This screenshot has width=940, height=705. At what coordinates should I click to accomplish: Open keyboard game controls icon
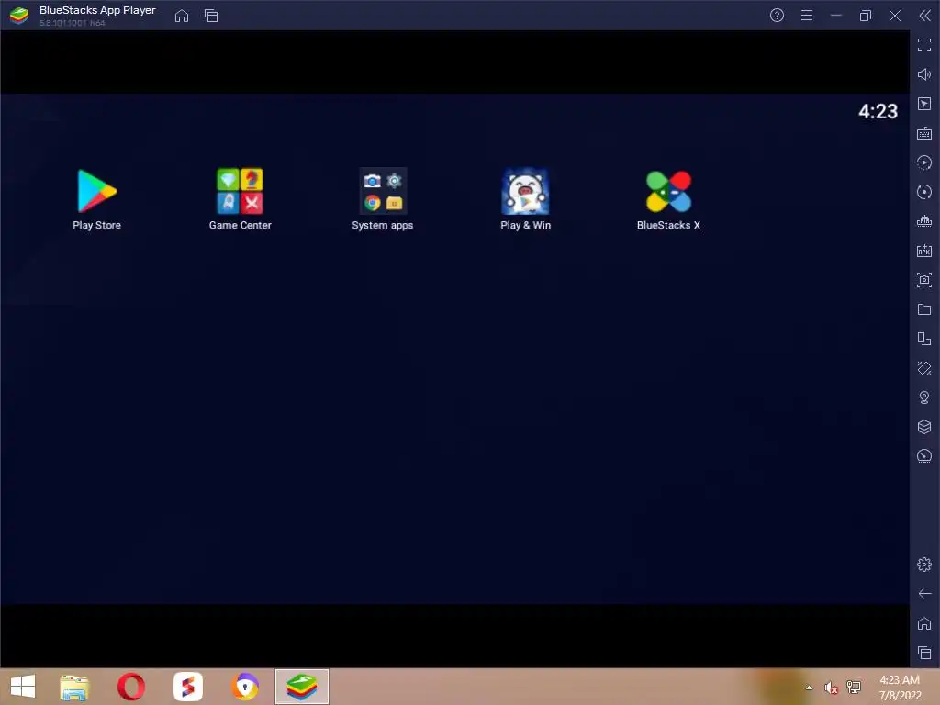924,133
